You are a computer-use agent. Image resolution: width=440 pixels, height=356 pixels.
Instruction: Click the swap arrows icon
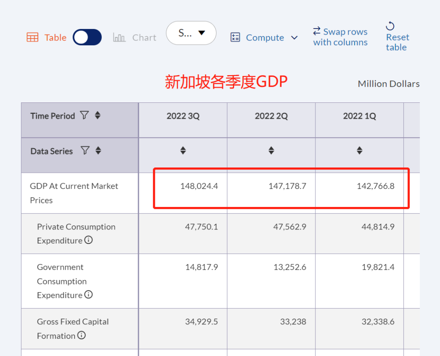[x=317, y=31]
